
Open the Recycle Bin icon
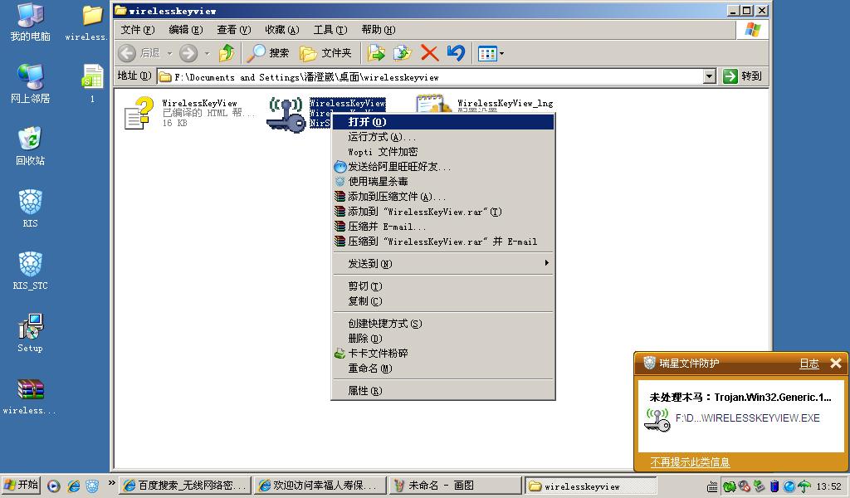[31, 146]
